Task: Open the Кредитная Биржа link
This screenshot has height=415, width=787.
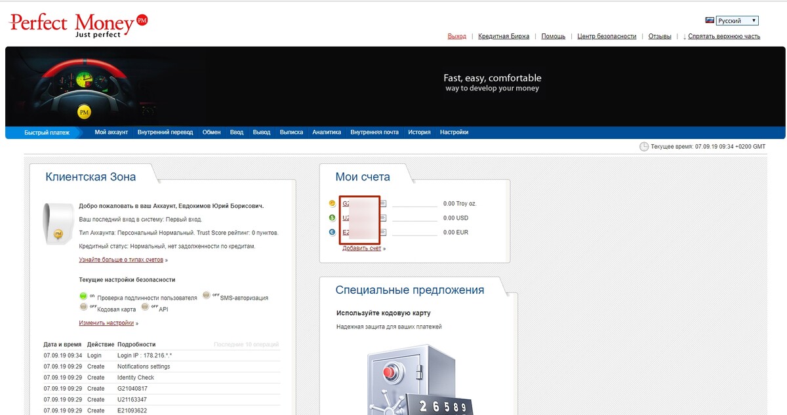Action: click(x=504, y=37)
